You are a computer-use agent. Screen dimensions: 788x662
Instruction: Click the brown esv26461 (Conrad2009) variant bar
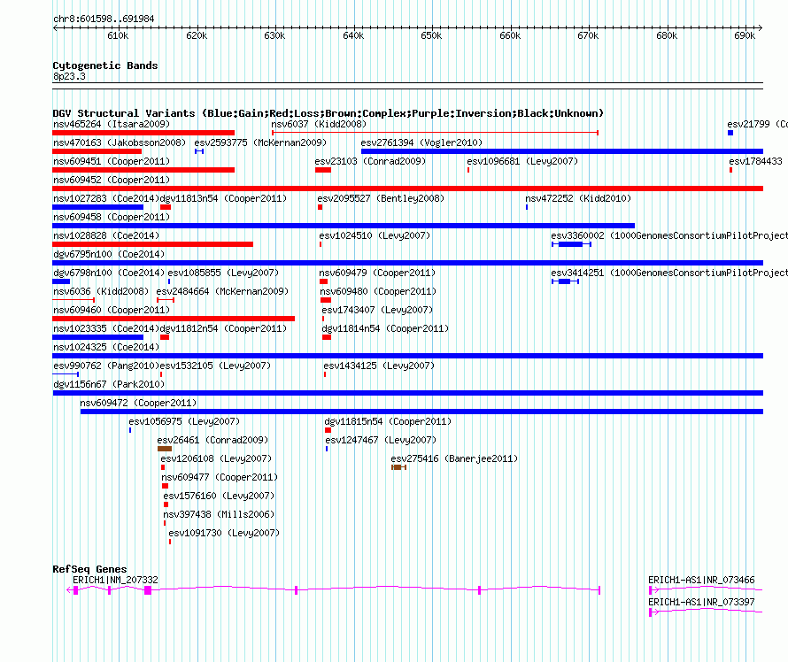(x=164, y=449)
